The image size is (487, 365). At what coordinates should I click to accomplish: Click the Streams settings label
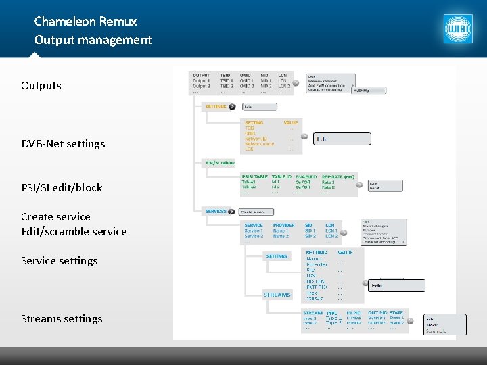(62, 319)
